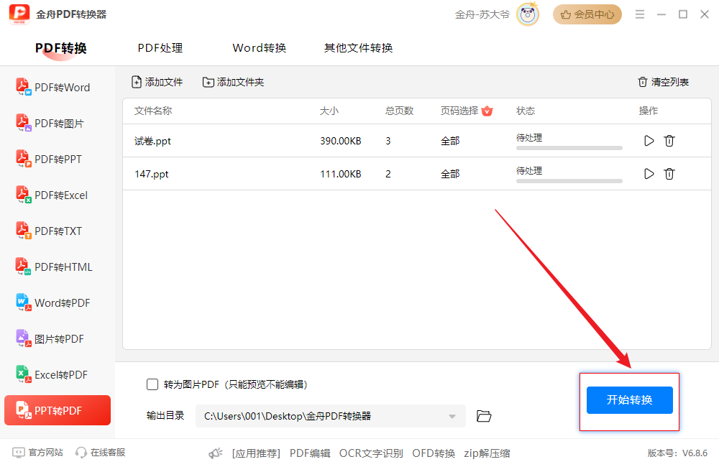
Task: Click the megaphone announcement icon
Action: click(x=216, y=453)
